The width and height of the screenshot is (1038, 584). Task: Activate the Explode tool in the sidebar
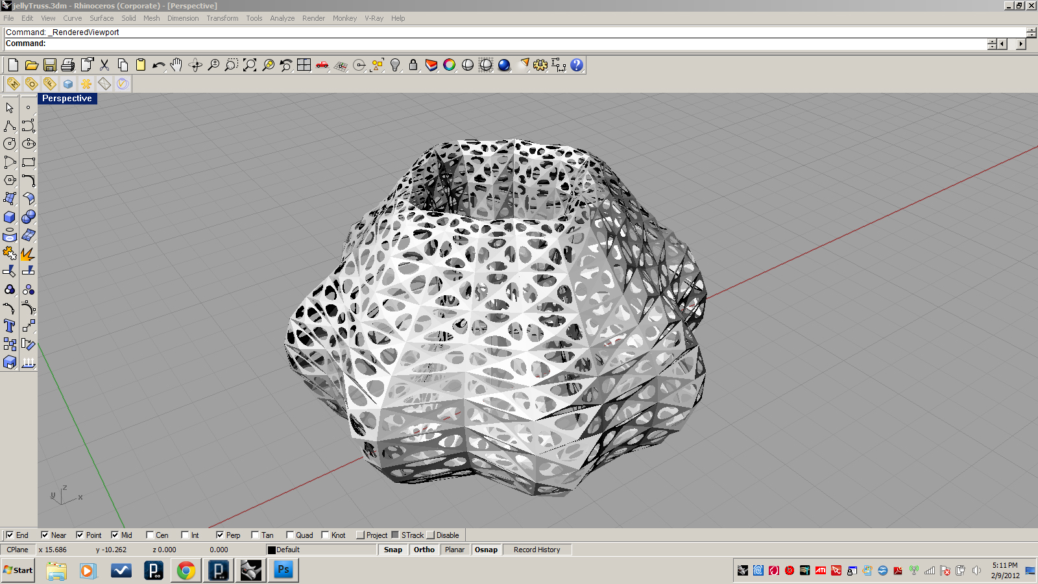pos(29,254)
